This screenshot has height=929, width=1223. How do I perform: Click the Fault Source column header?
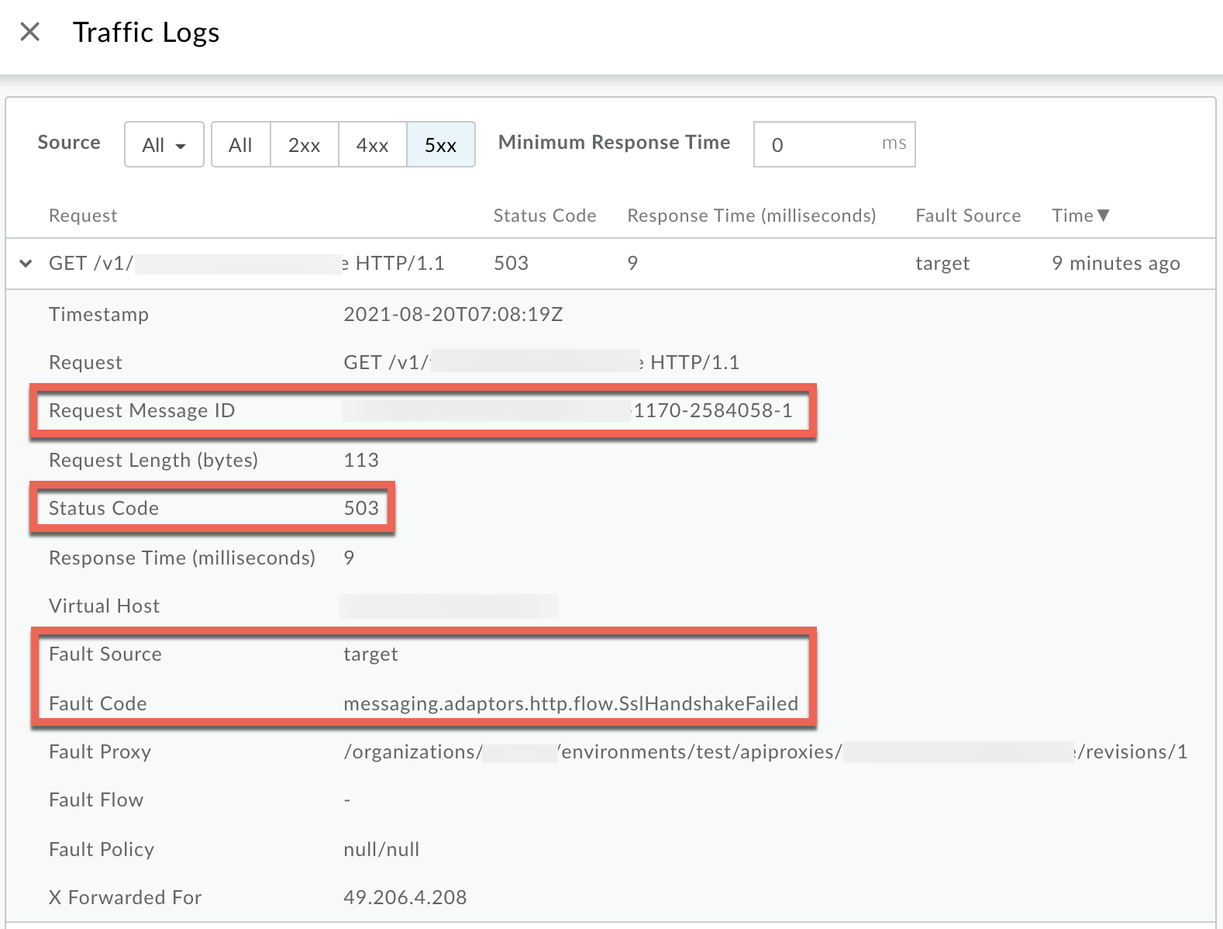click(967, 216)
